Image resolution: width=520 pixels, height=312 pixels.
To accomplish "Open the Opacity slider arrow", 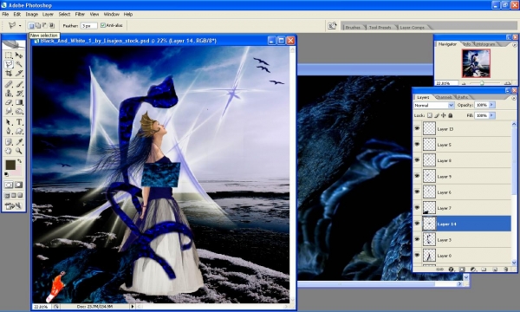I will click(x=491, y=105).
